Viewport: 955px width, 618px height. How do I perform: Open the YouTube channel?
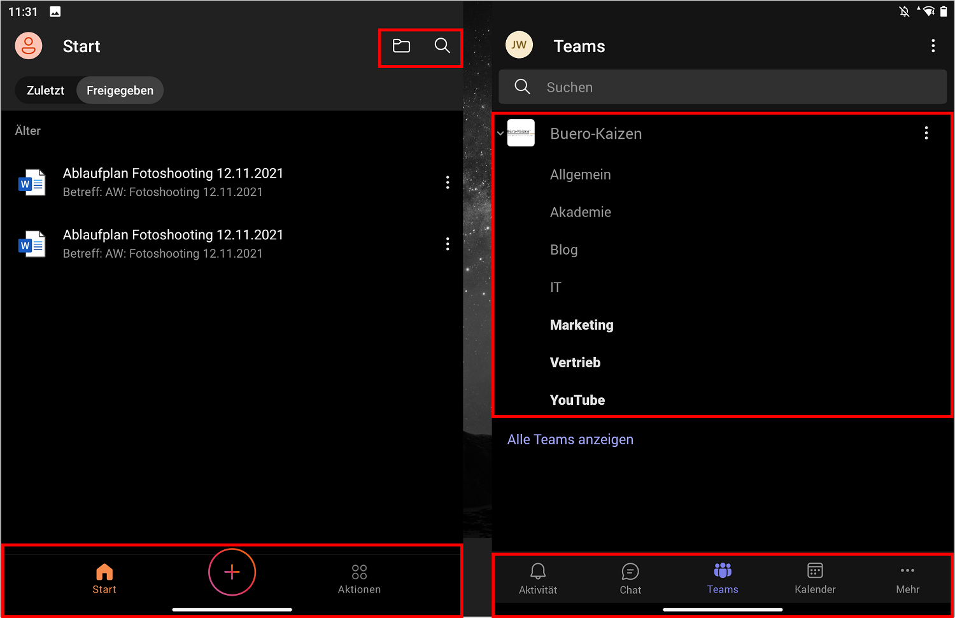(x=577, y=400)
